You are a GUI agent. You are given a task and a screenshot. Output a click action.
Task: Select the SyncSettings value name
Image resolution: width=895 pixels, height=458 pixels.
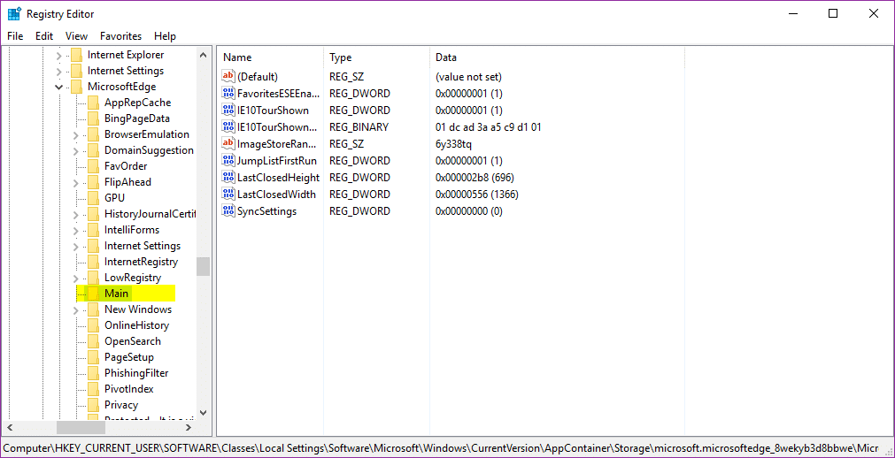[x=267, y=211]
